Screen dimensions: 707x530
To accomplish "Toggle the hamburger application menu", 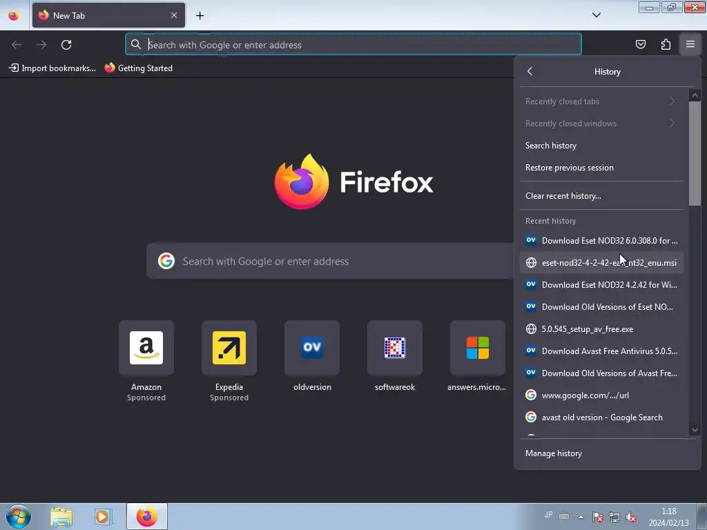I will point(690,44).
